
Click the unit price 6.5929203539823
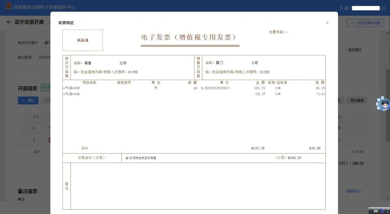pos(215,88)
